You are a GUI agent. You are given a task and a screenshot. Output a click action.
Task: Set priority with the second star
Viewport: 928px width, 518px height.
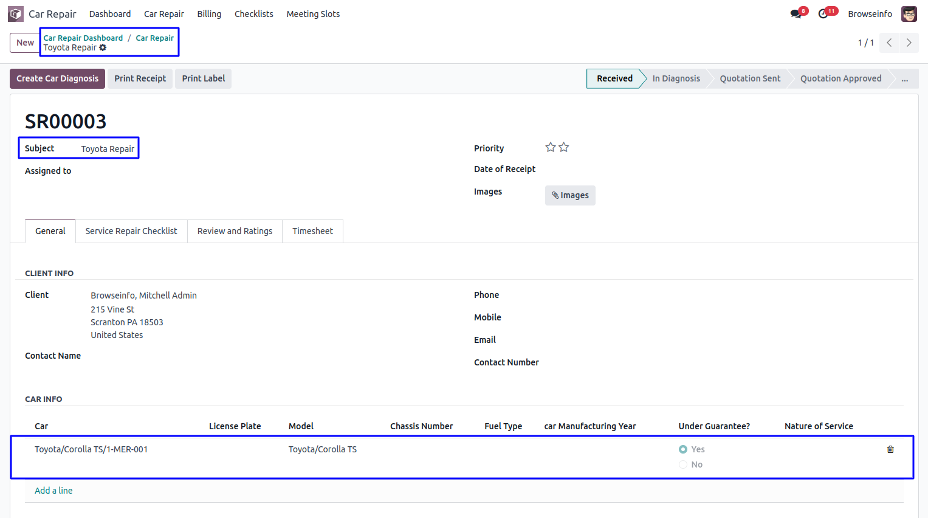(564, 147)
